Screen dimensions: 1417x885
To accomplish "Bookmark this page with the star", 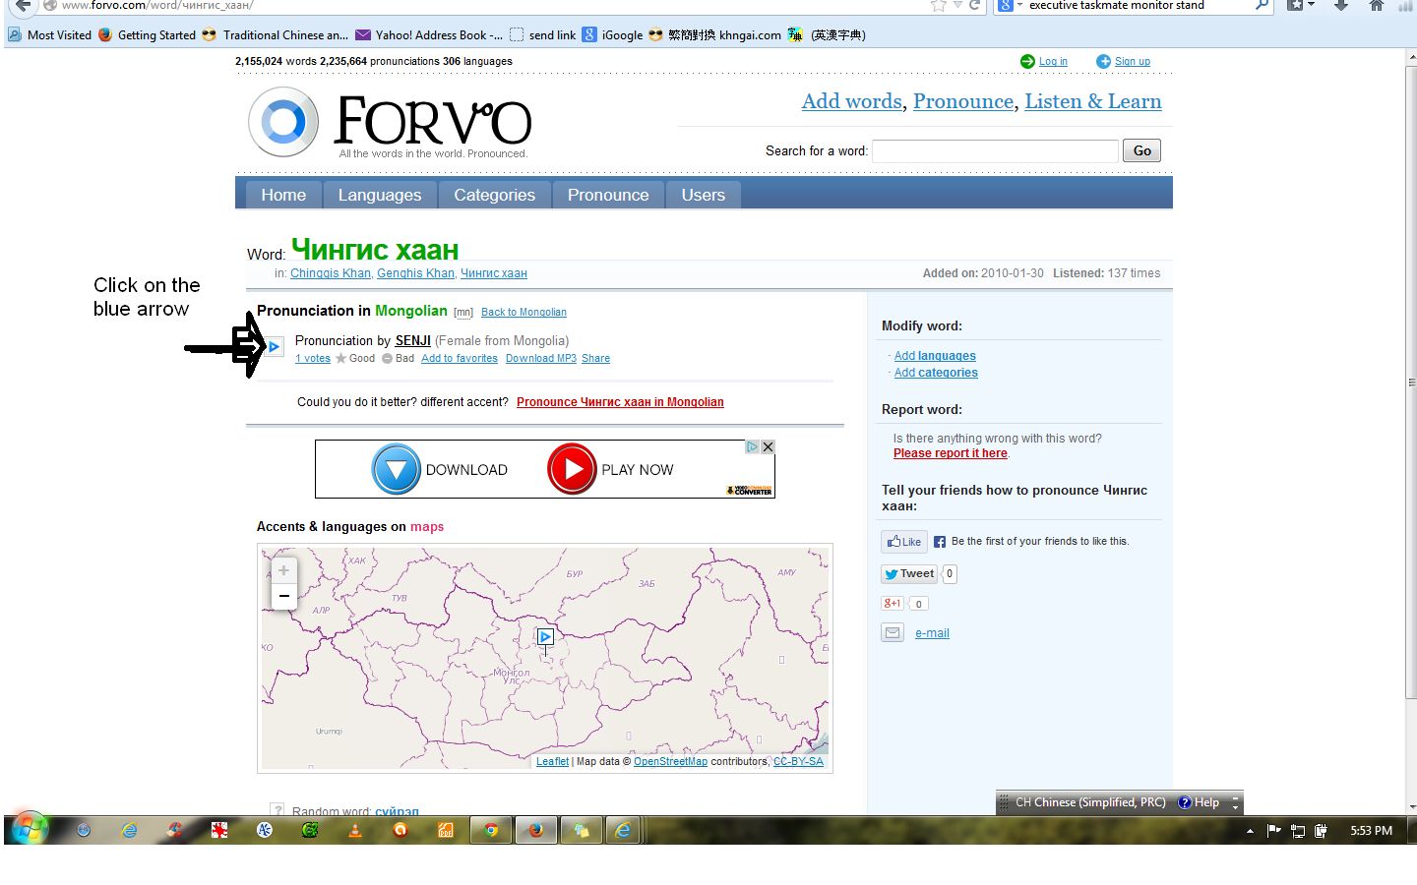I will [938, 6].
